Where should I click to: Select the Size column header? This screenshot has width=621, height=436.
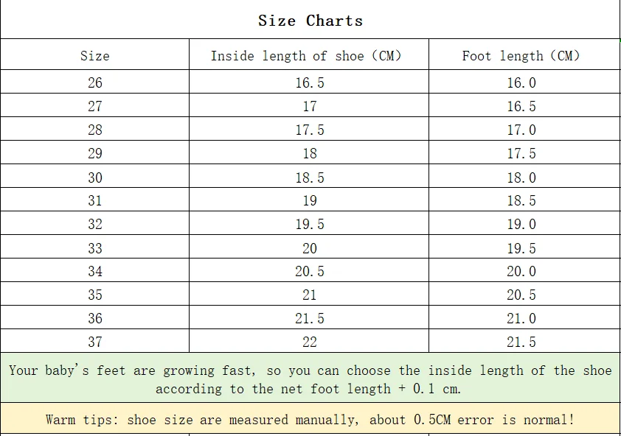coord(94,56)
